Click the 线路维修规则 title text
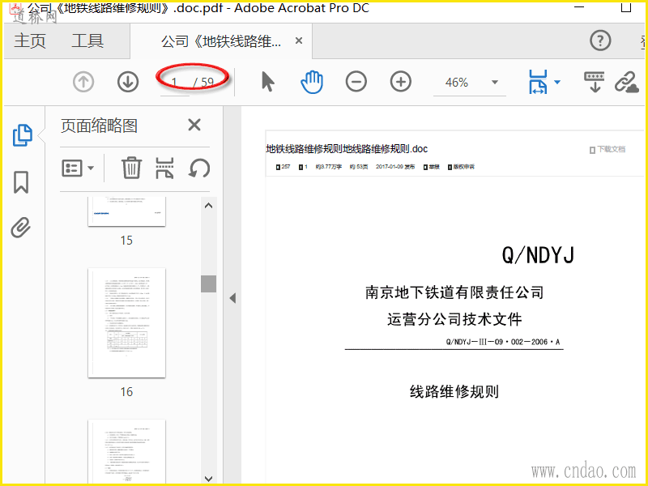This screenshot has height=486, width=648. tap(454, 391)
